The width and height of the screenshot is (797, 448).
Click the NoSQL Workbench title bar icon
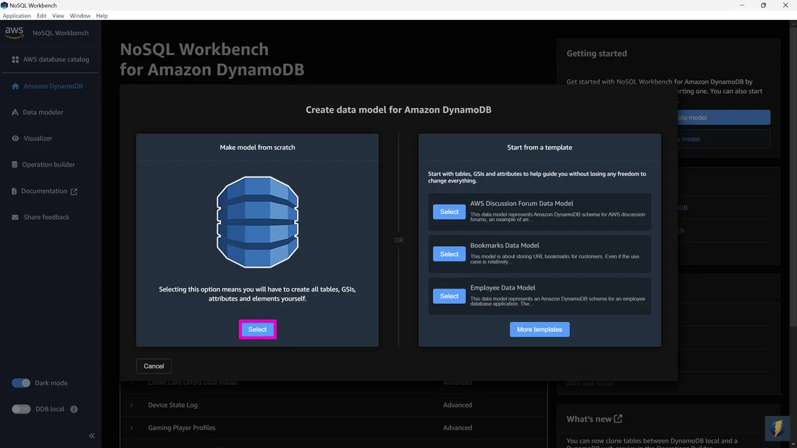(x=5, y=5)
